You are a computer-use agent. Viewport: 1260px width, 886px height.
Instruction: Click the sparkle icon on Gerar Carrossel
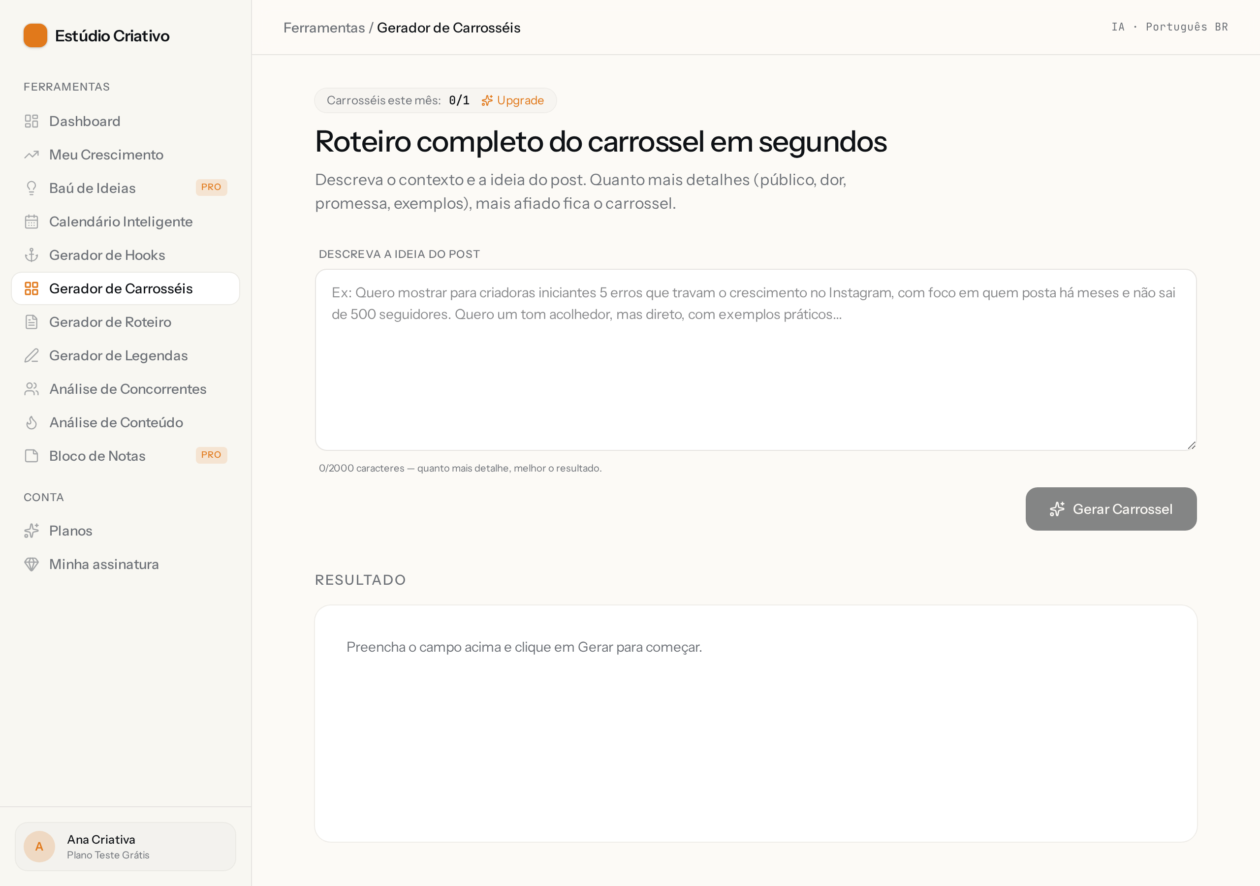click(1057, 509)
